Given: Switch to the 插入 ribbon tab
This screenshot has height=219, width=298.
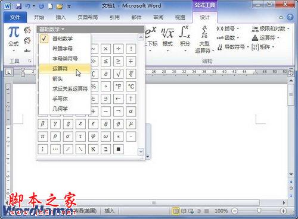Looking at the screenshot, I should (61, 17).
